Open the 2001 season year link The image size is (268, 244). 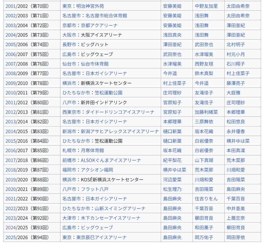pyautogui.click(x=10, y=6)
